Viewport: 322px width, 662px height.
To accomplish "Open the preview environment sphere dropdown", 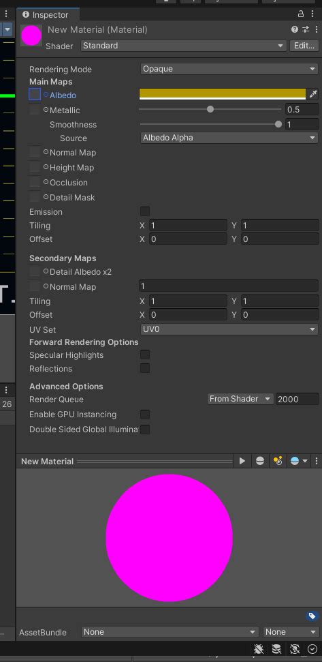I will point(299,461).
